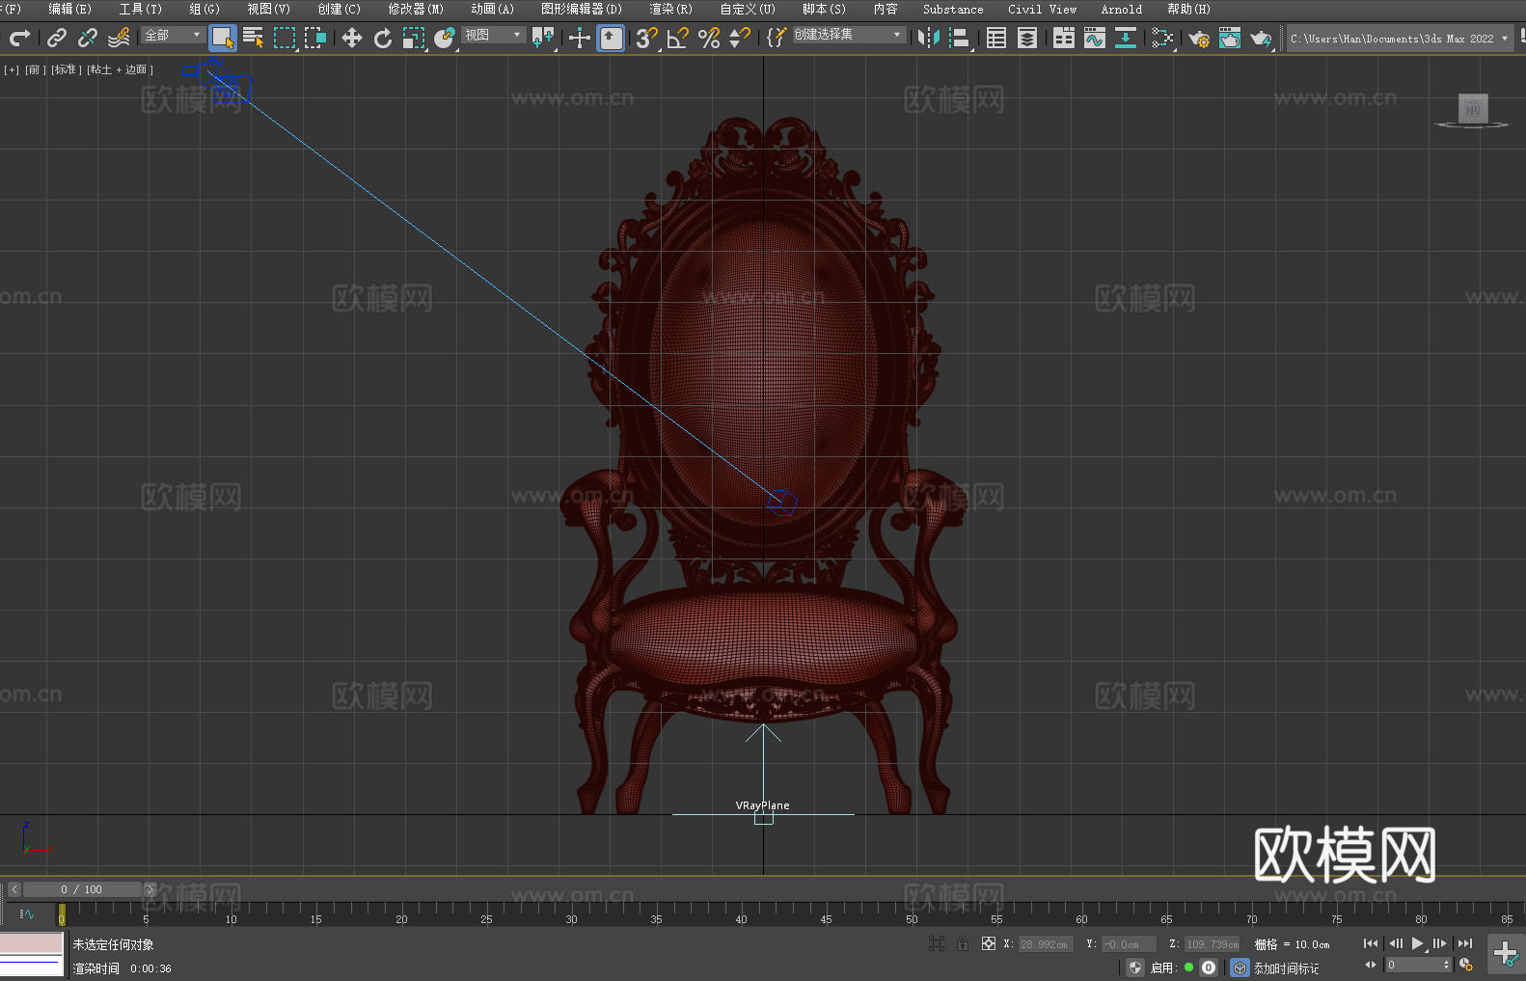Open project path dropdown
The height and width of the screenshot is (981, 1526).
tap(1399, 39)
